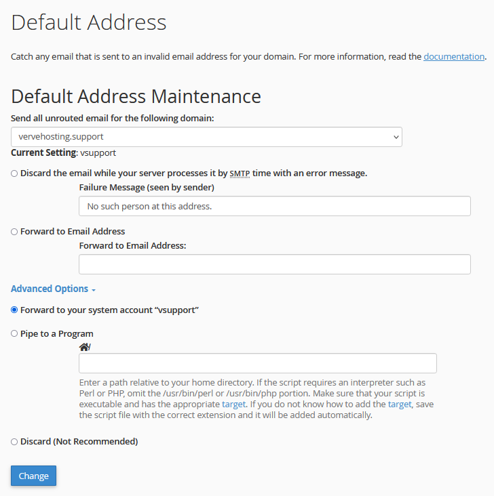The image size is (494, 496).
Task: Collapse the Advanced Options section
Action: click(53, 289)
